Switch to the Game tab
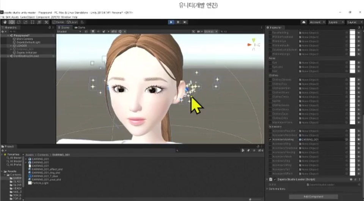Viewport: 364px width, 201px height. click(80, 28)
